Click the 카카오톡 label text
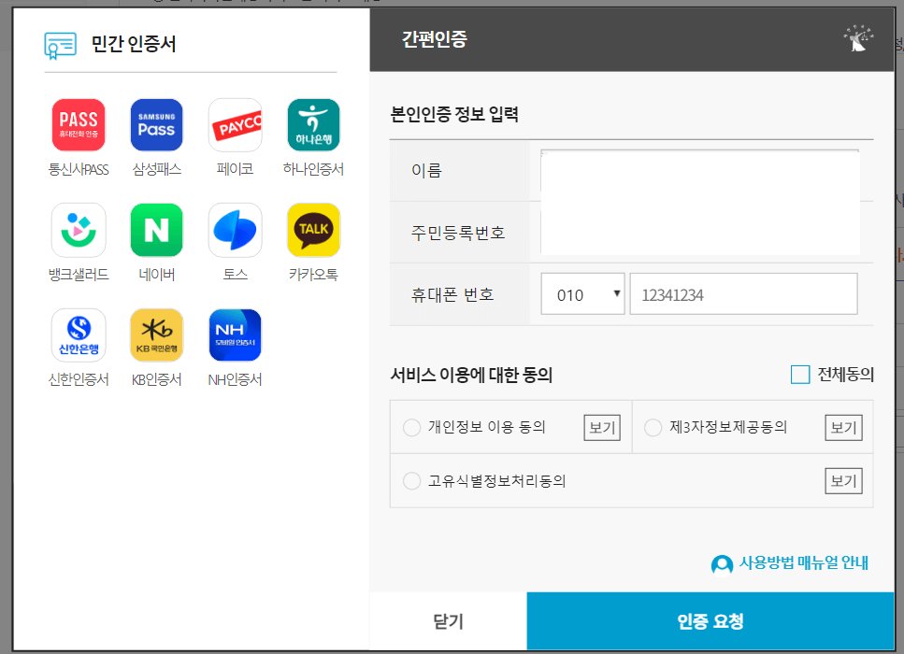Screen dimensions: 904x654 coord(313,275)
